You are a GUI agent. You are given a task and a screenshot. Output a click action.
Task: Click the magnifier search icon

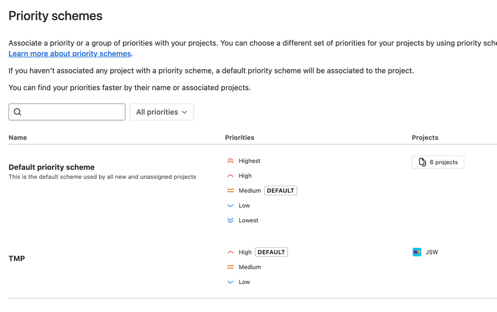point(18,112)
